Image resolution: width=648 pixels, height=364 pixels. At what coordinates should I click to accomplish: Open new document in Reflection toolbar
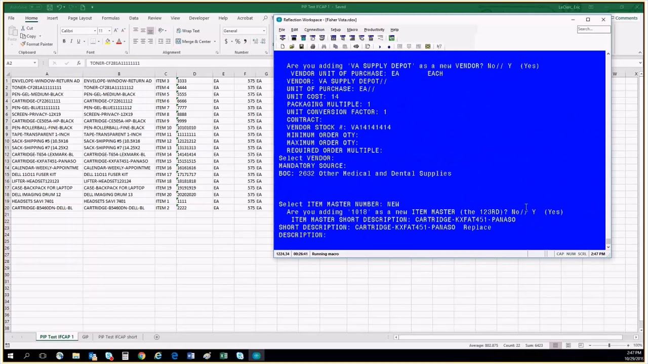click(282, 47)
